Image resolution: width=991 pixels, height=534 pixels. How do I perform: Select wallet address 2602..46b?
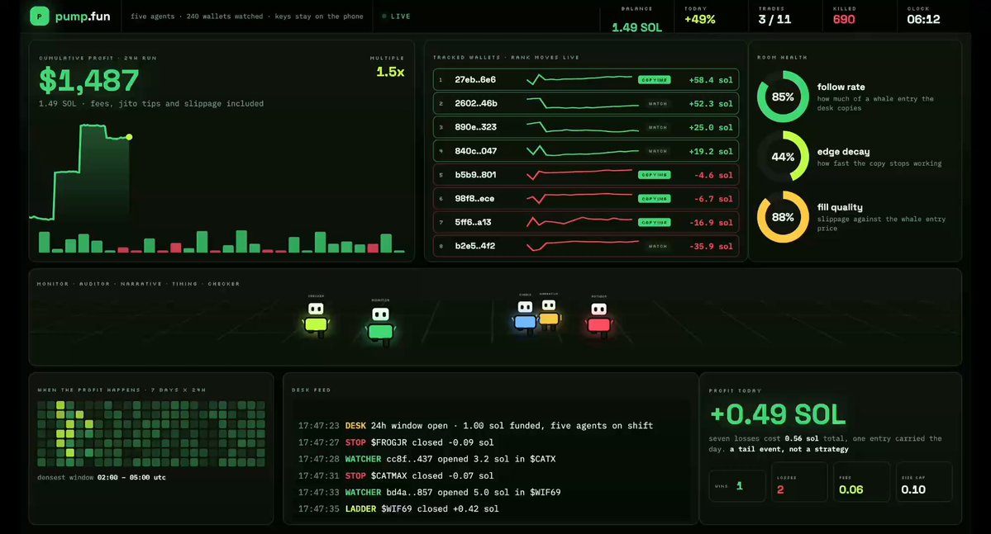(476, 103)
